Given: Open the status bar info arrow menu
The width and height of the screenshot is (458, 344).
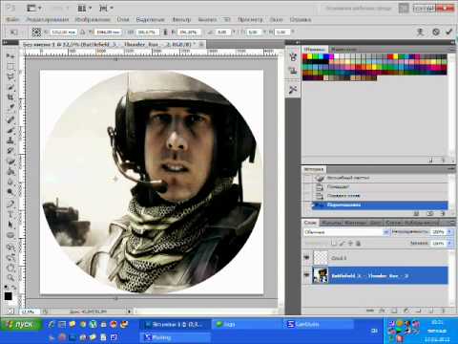Looking at the screenshot, I should tap(129, 312).
